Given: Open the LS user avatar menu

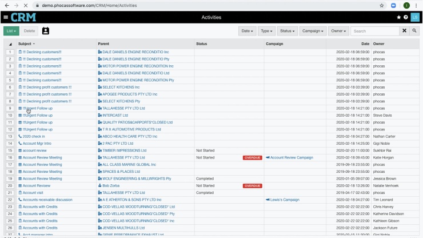Looking at the screenshot, I should 415,17.
